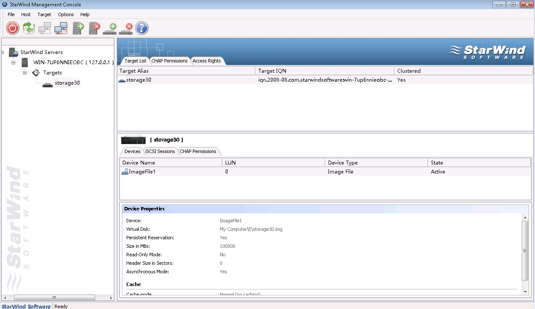Sort by Device Type column header
This screenshot has width=535, height=309.
coord(376,163)
